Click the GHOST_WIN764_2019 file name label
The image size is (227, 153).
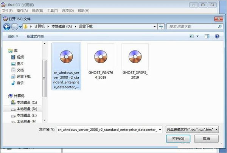101,75
